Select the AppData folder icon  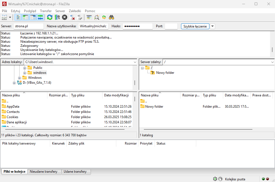(x=4, y=106)
